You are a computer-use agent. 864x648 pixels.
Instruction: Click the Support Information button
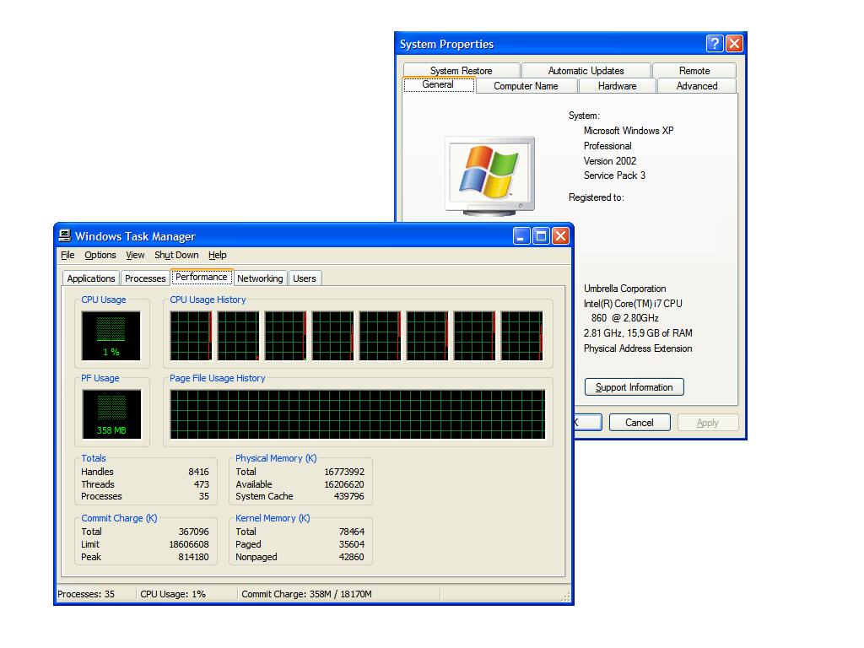[634, 386]
